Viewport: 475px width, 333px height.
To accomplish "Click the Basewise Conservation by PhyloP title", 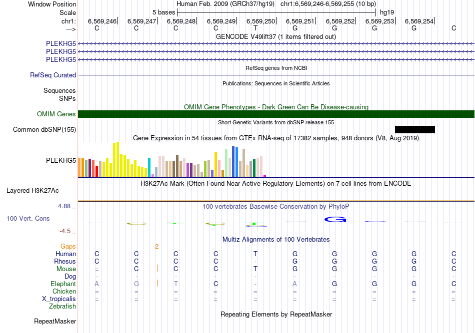I will (x=276, y=207).
